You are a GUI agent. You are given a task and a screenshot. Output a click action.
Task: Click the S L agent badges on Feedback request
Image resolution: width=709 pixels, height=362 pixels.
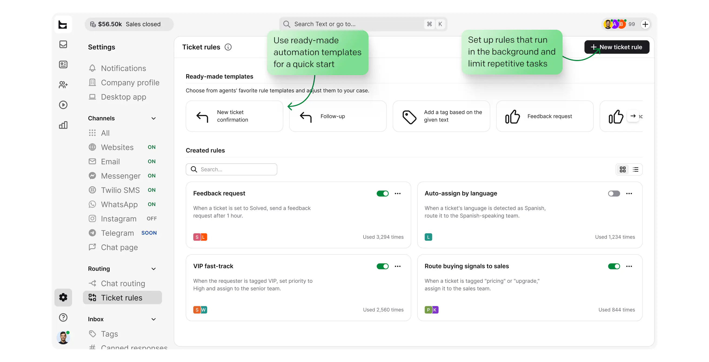(200, 237)
